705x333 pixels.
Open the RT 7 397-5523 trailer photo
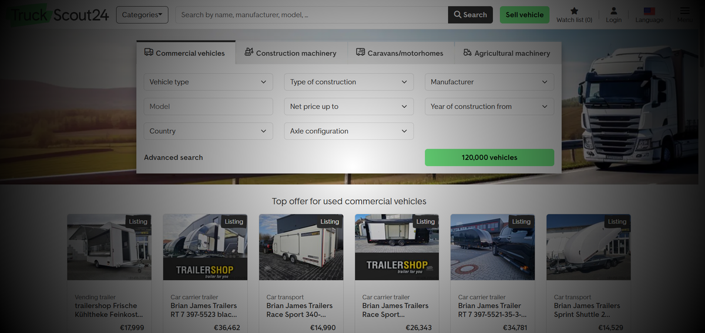pos(205,247)
